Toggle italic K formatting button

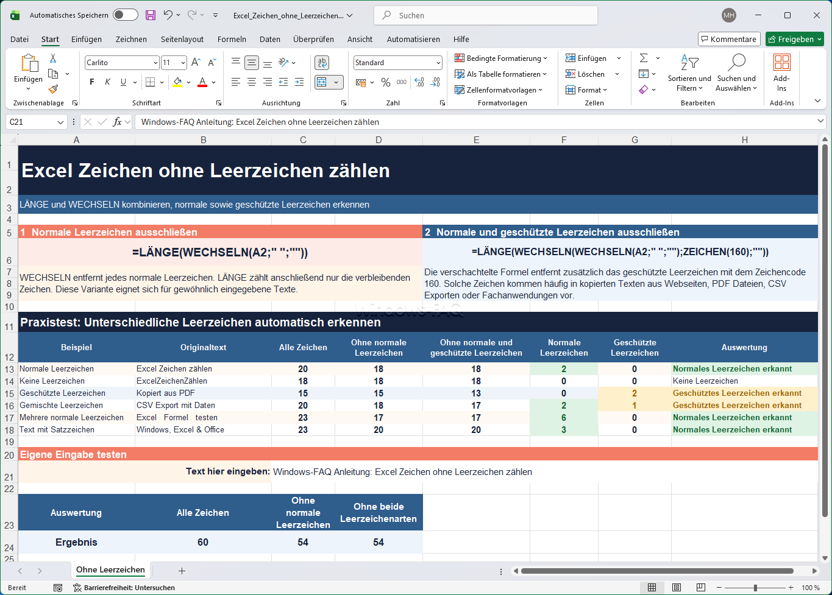pos(108,82)
